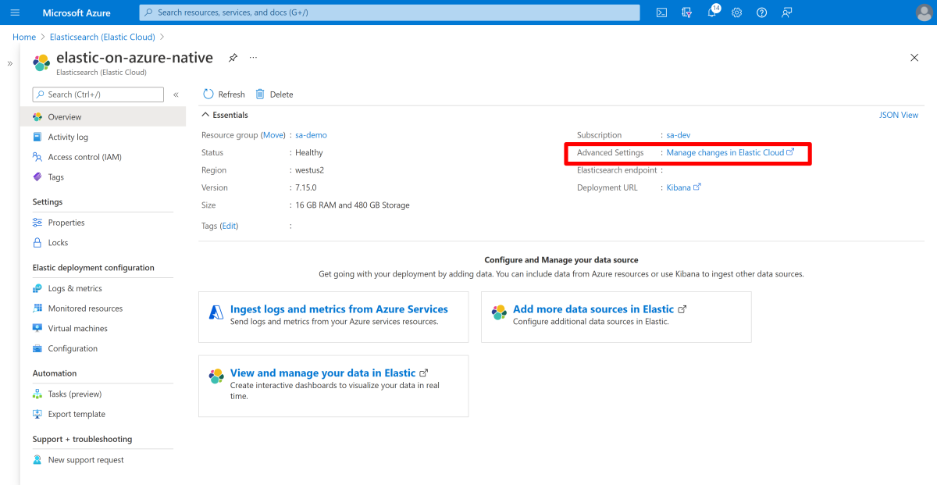Open the hamburger portal menu

(x=15, y=12)
